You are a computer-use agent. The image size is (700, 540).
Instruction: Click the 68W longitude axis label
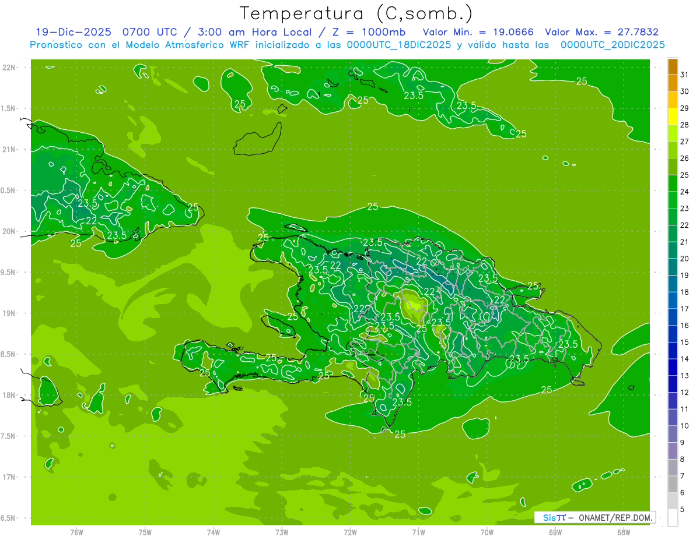tap(624, 531)
